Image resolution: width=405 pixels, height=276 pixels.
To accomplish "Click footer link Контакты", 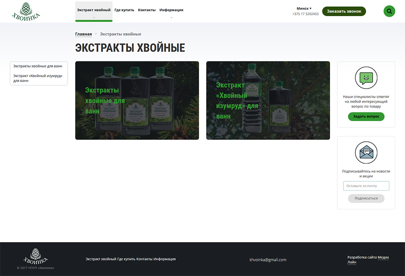I will click(145, 259).
